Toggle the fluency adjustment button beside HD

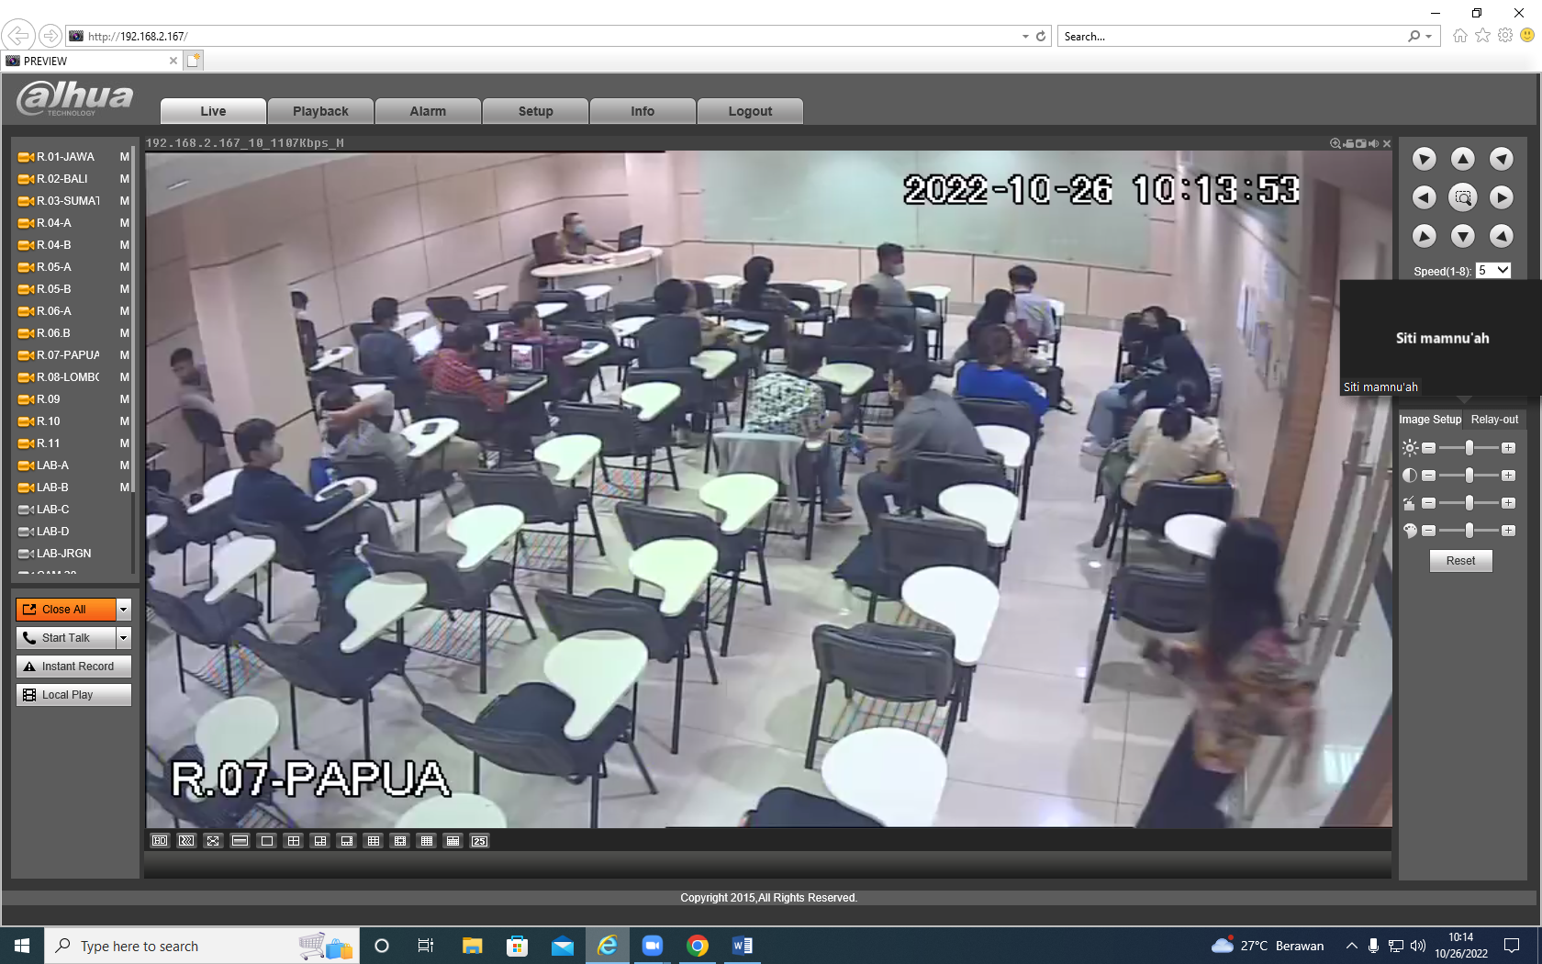click(186, 841)
